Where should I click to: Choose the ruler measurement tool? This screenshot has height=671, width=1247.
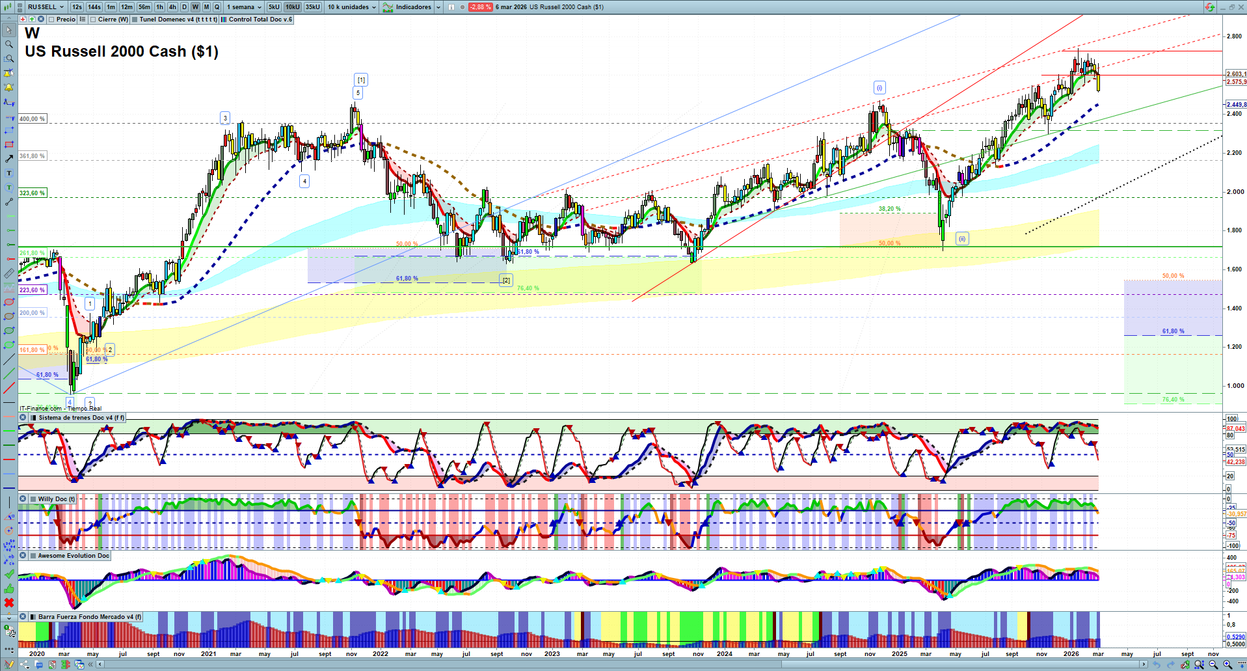9,274
